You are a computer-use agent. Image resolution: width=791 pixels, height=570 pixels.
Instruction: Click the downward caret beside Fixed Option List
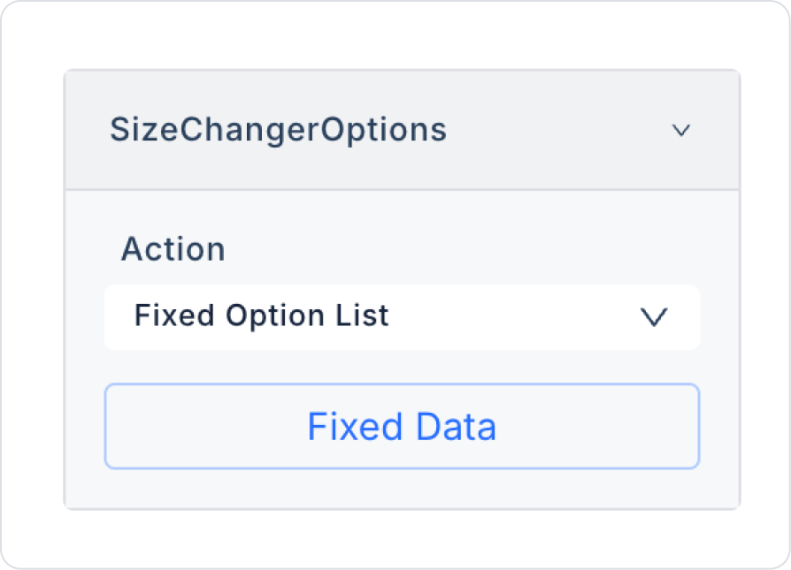(x=654, y=316)
